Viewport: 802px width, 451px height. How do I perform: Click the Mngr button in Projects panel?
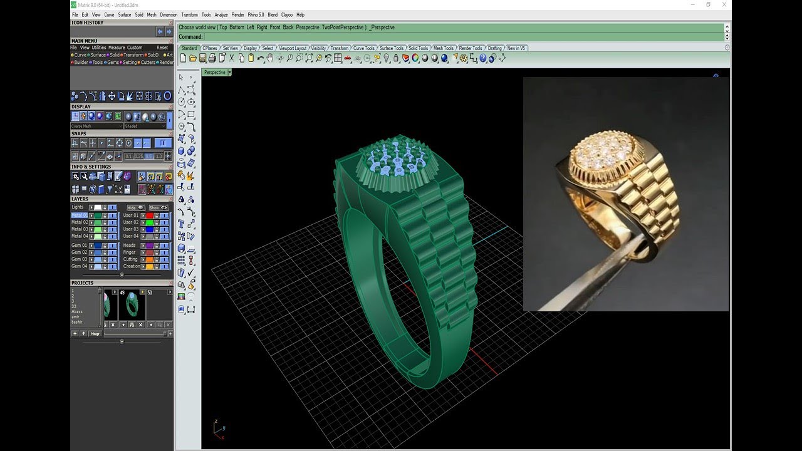[x=95, y=334]
